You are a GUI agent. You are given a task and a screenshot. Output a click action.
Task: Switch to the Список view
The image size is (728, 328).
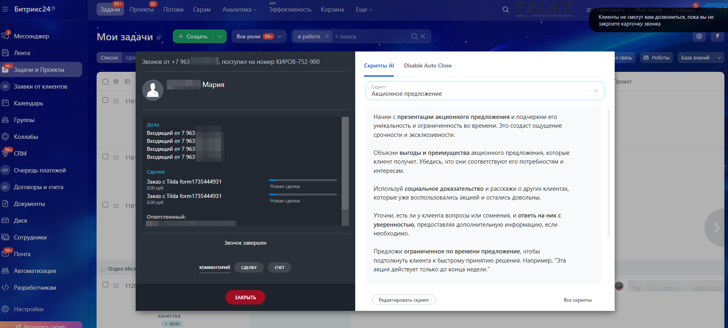[109, 57]
